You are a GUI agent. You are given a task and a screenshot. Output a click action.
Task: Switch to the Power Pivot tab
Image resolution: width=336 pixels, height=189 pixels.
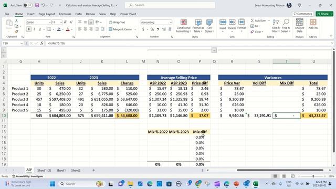tap(128, 14)
